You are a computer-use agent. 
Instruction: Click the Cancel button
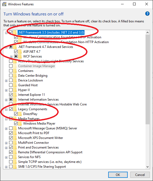point(140,175)
